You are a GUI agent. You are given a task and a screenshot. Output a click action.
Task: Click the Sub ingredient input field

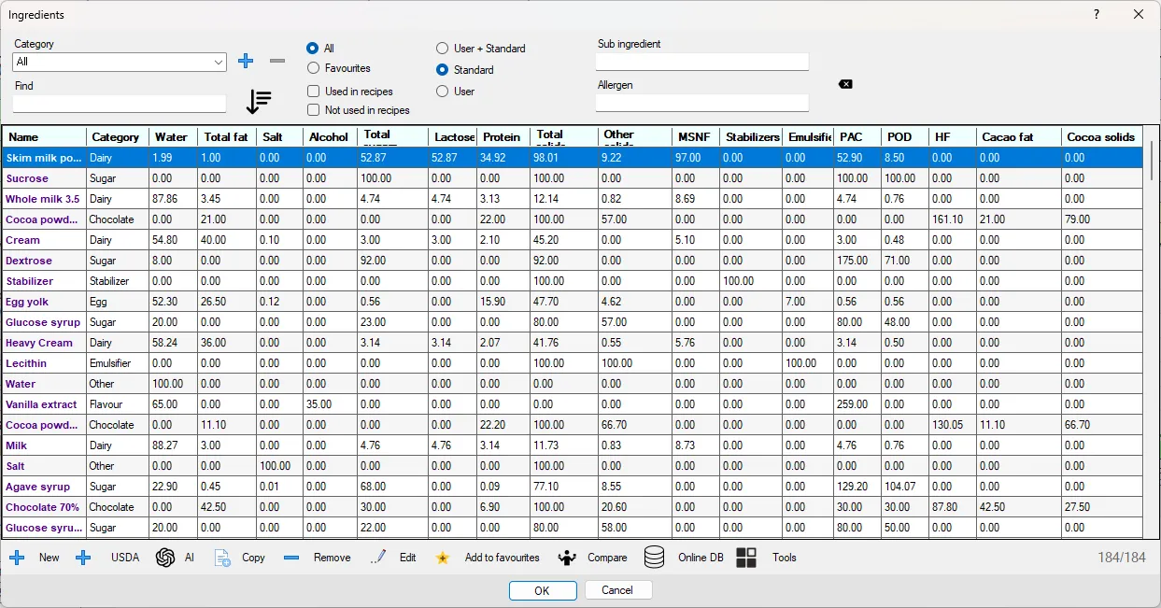(x=702, y=62)
